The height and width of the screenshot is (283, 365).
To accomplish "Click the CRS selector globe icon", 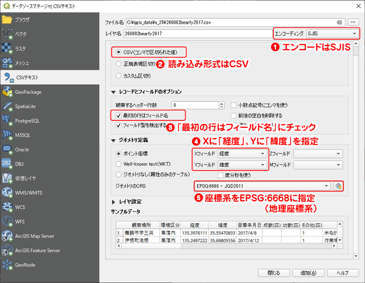I will (x=338, y=186).
